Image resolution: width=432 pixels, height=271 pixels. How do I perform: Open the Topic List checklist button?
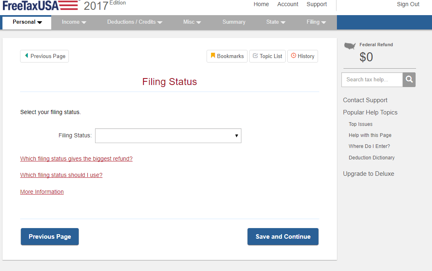click(267, 56)
